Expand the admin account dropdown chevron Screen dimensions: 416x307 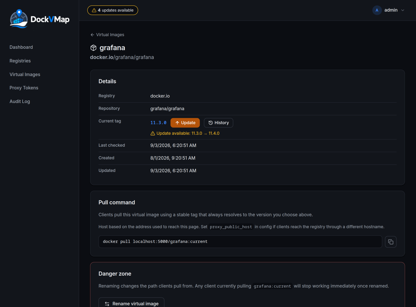[x=403, y=10]
